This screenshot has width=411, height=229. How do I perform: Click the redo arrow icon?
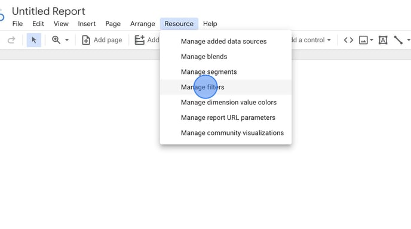point(11,40)
